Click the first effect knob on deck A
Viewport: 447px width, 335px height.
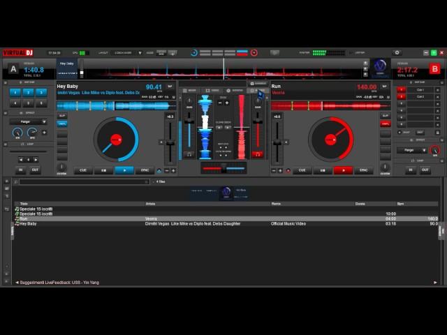click(x=17, y=133)
